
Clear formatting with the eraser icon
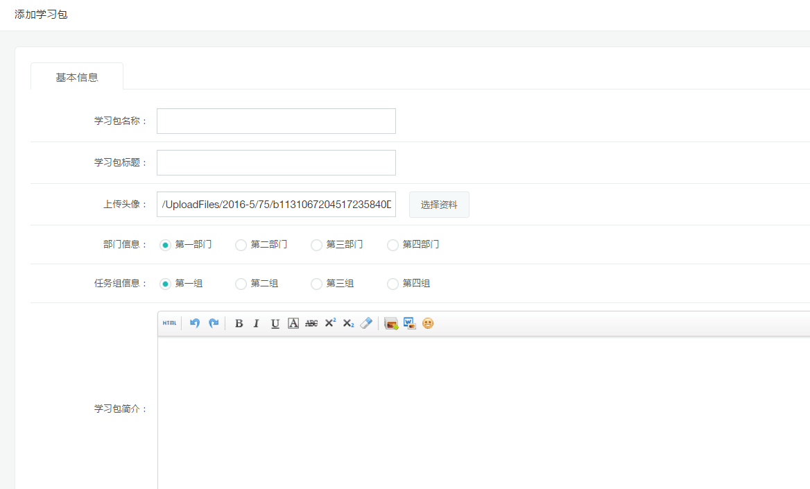tap(366, 323)
